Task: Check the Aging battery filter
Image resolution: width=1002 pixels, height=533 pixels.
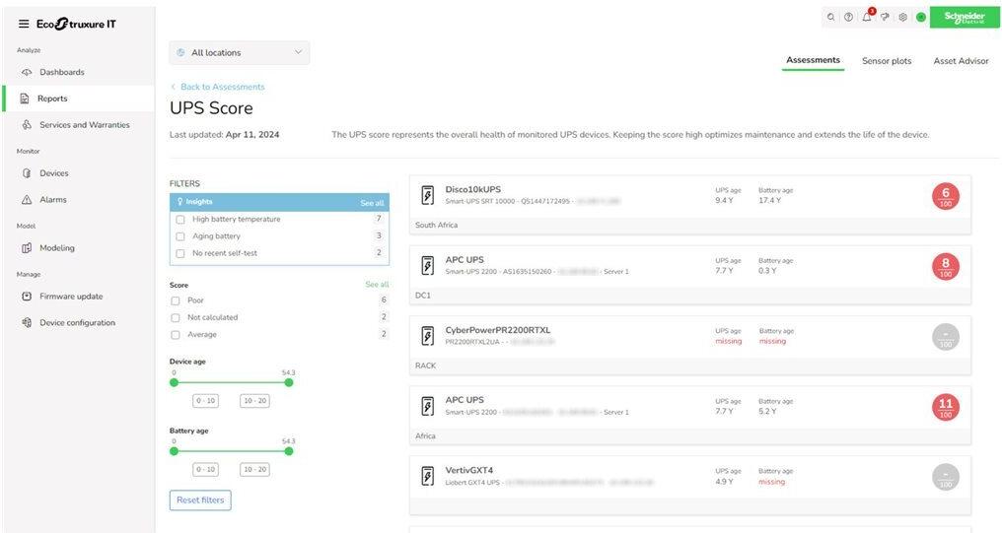Action: [x=180, y=236]
